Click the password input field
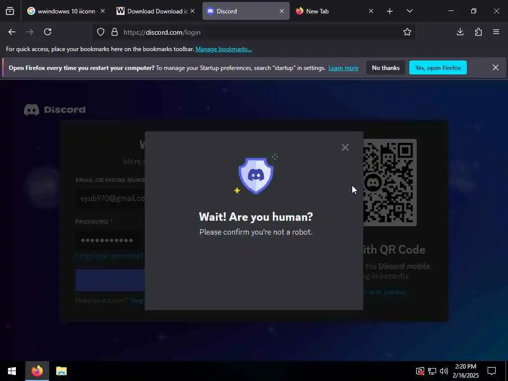The height and width of the screenshot is (381, 508). [110, 240]
